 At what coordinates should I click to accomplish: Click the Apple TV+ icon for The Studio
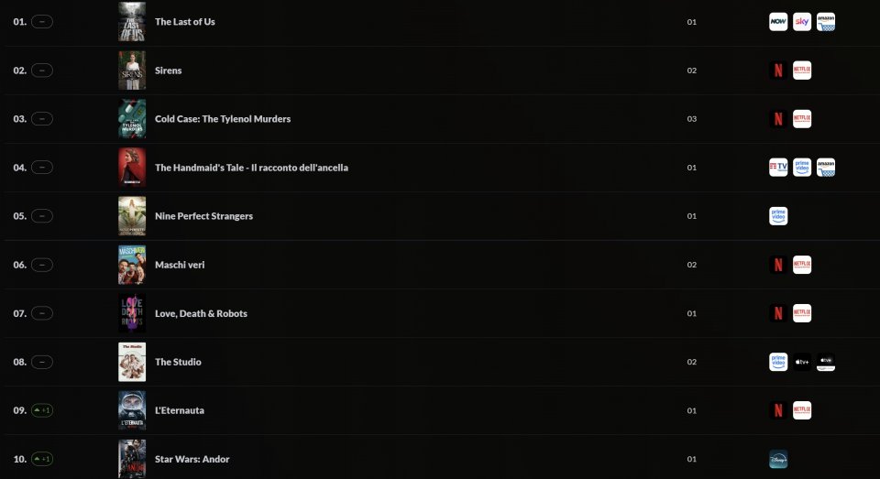click(x=802, y=362)
